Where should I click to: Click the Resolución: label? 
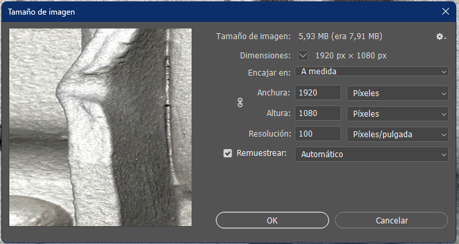pyautogui.click(x=270, y=134)
